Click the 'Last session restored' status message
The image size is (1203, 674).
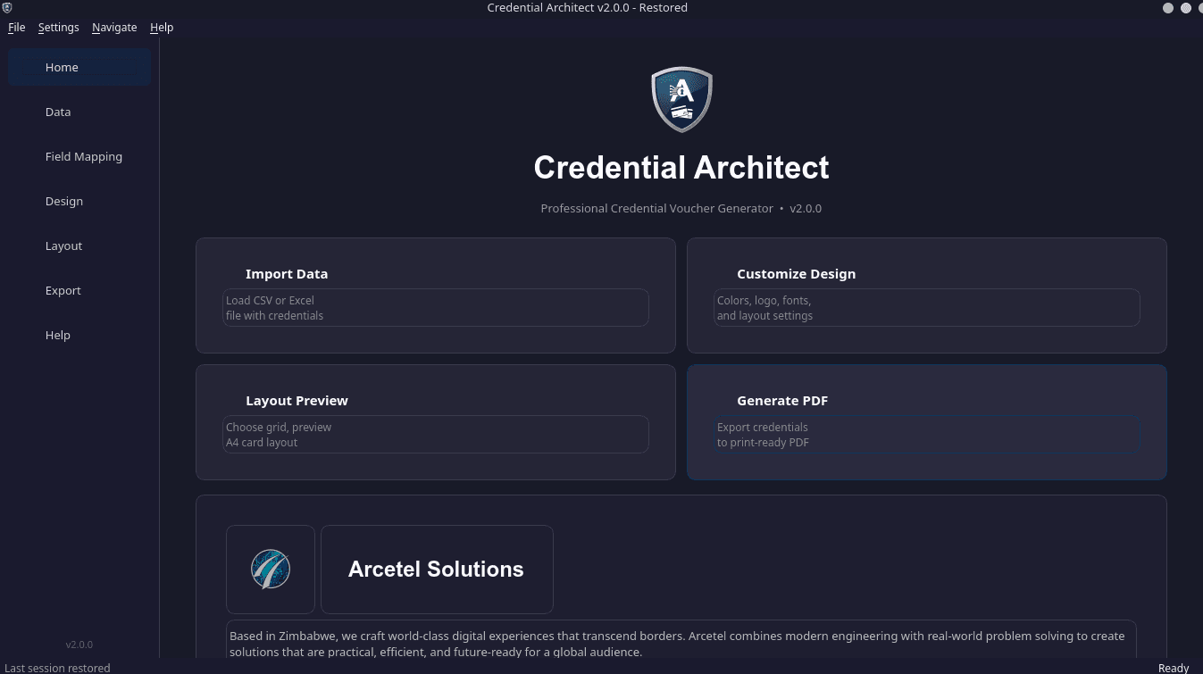58,668
